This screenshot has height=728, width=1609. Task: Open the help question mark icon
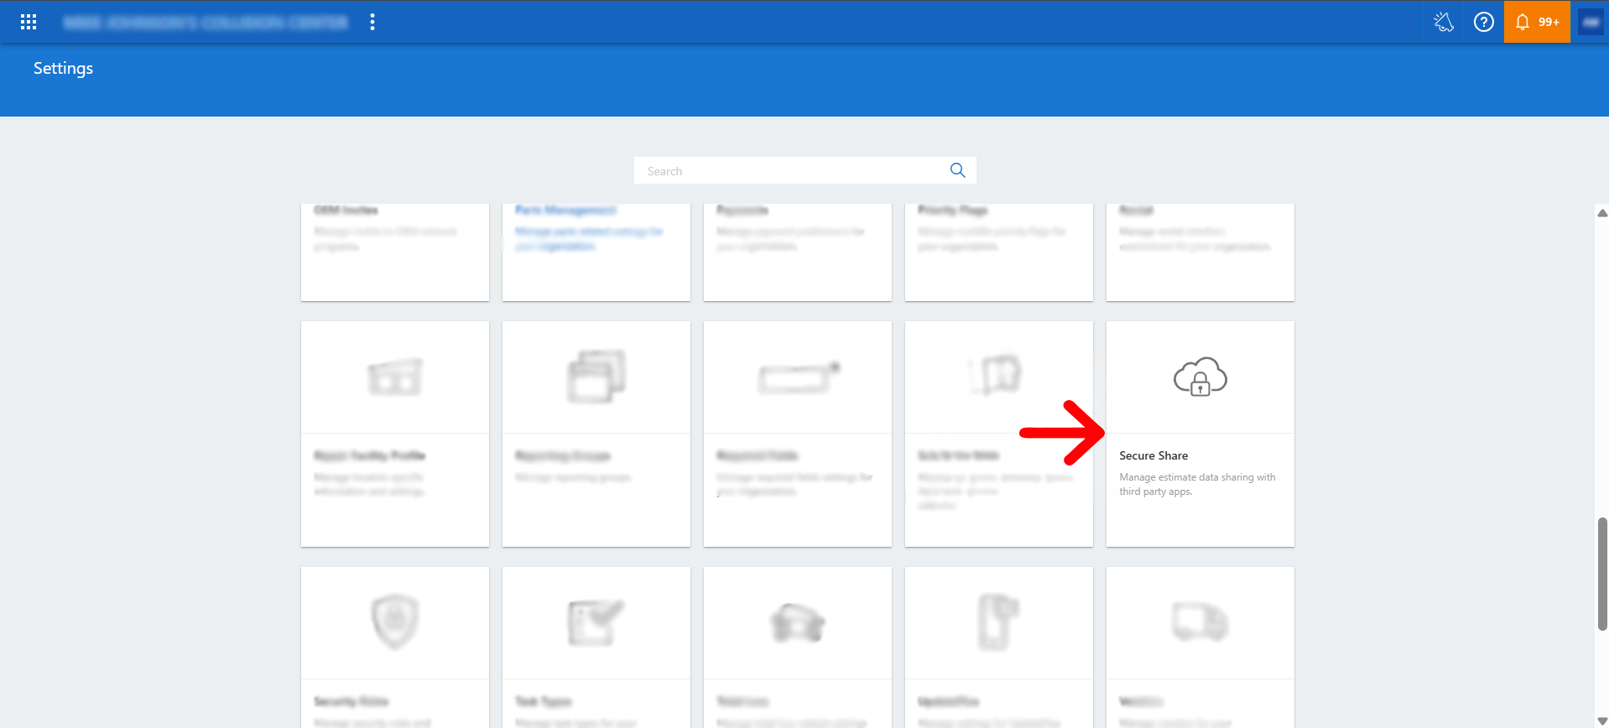1483,23
